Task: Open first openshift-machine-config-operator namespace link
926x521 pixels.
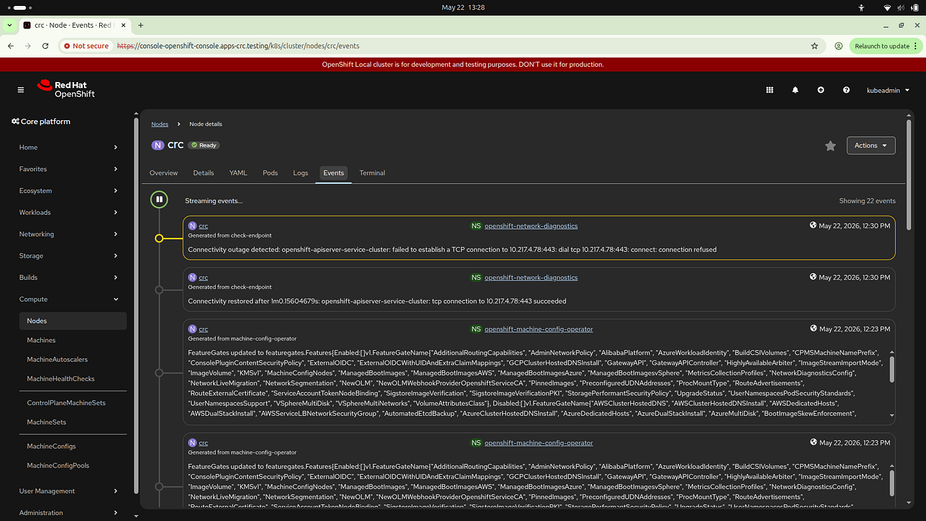Action: point(538,329)
